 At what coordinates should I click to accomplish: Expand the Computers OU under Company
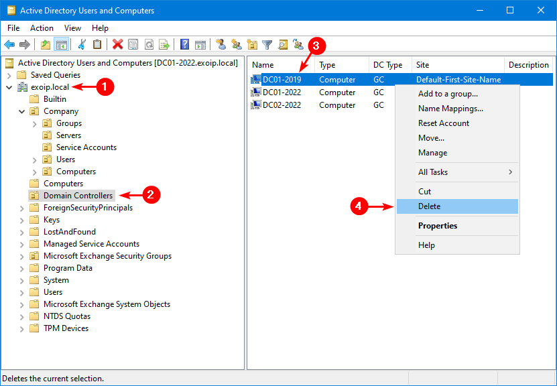coord(34,172)
